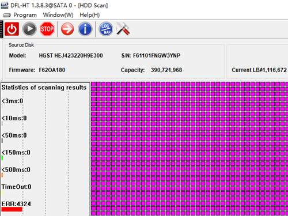The width and height of the screenshot is (288, 216).
Task: Click the serial number F61101FNGW3YNP
Action: pos(157,56)
